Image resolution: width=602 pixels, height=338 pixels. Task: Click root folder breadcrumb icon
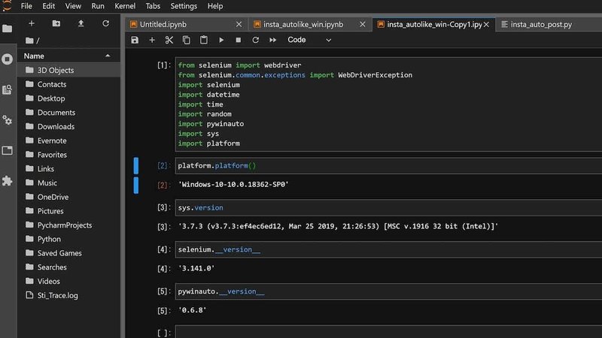click(29, 41)
